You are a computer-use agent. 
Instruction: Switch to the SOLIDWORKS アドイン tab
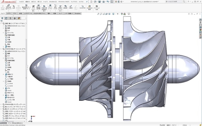point(39,13)
